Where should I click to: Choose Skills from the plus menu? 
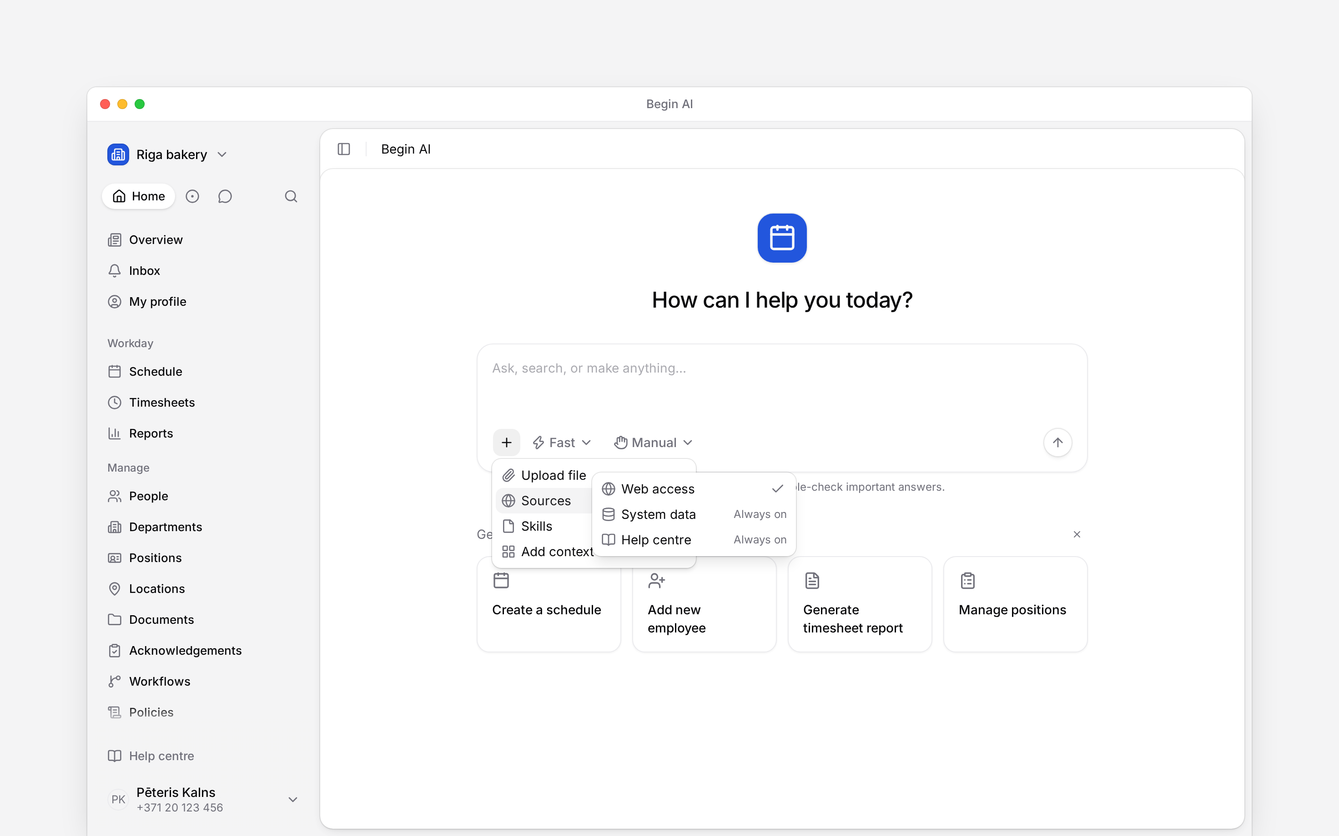pos(544,526)
